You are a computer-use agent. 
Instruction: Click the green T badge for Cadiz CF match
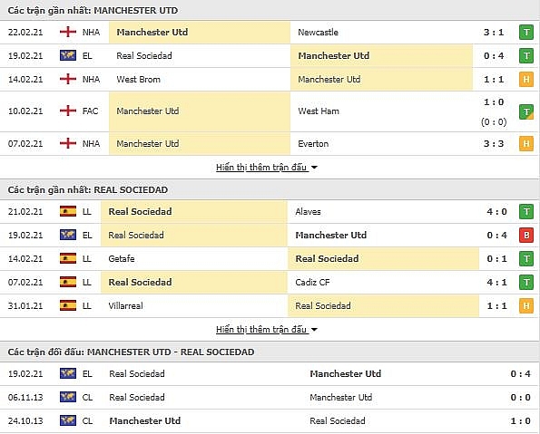tap(525, 283)
